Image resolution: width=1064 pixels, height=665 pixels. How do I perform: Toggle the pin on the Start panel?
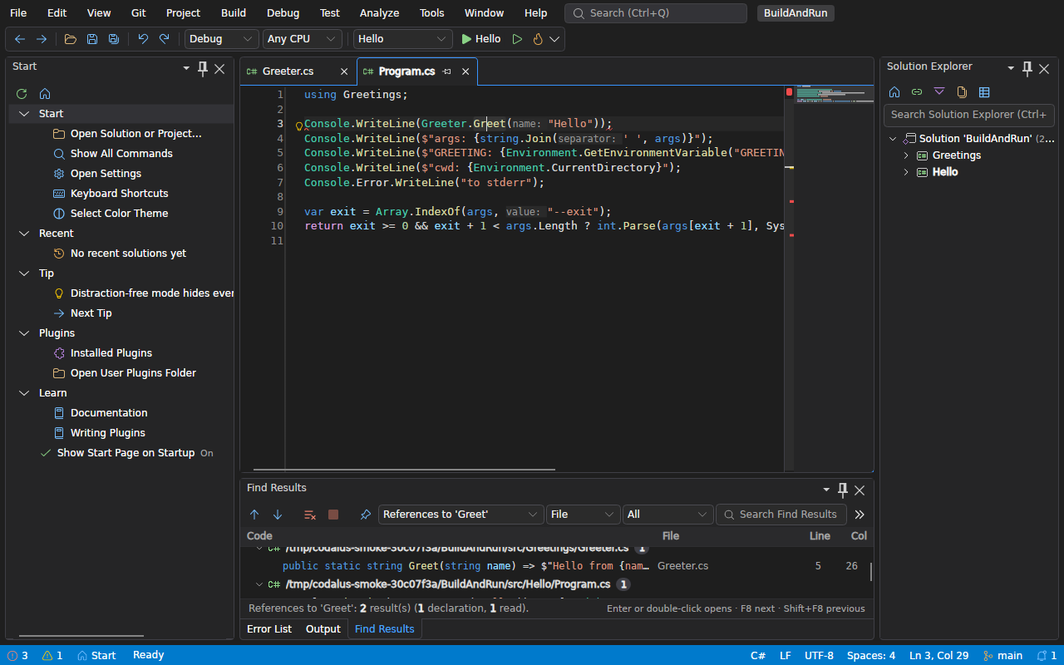[203, 69]
